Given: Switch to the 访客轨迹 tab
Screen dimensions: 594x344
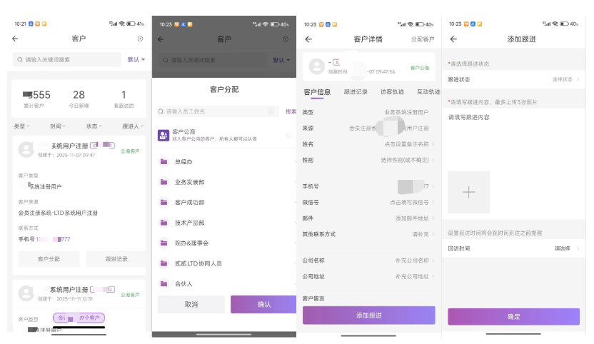Looking at the screenshot, I should coord(392,91).
